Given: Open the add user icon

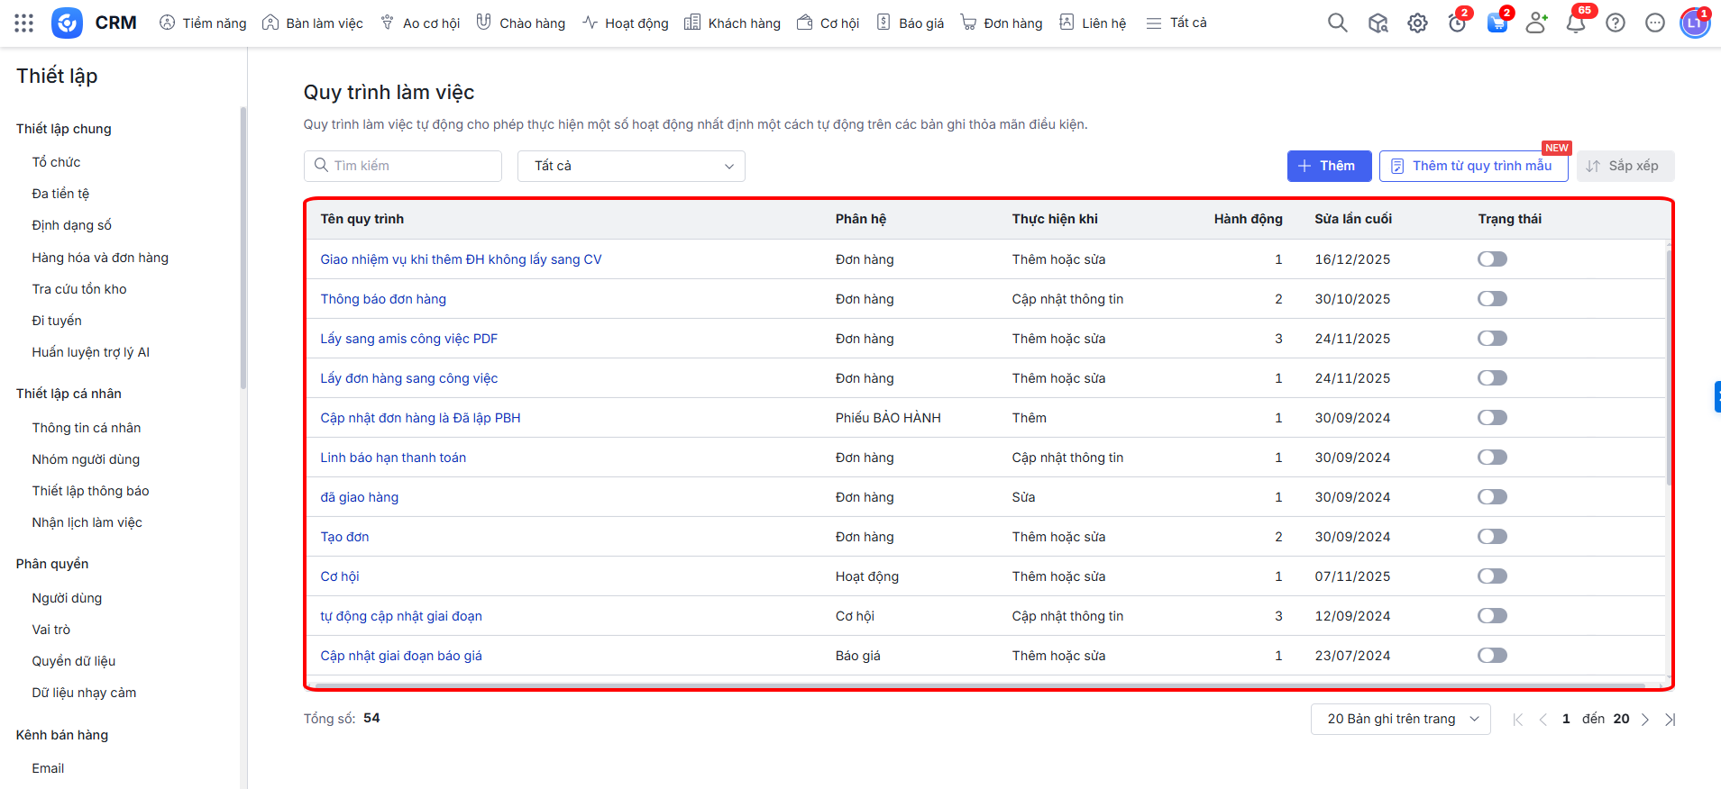Looking at the screenshot, I should (x=1536, y=23).
